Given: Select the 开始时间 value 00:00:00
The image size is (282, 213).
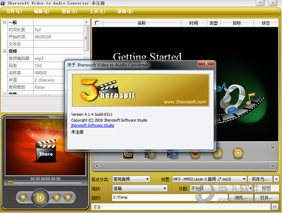Looking at the screenshot, I should 59,37.
